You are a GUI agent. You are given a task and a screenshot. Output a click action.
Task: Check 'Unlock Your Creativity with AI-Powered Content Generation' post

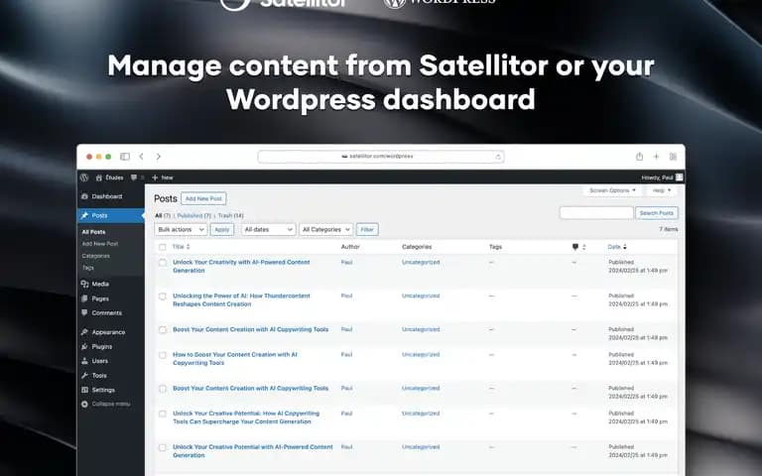point(163,262)
